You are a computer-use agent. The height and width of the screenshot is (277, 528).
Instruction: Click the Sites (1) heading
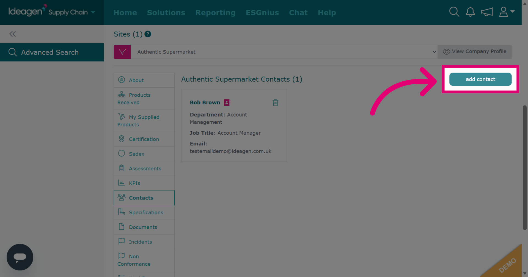tap(128, 34)
